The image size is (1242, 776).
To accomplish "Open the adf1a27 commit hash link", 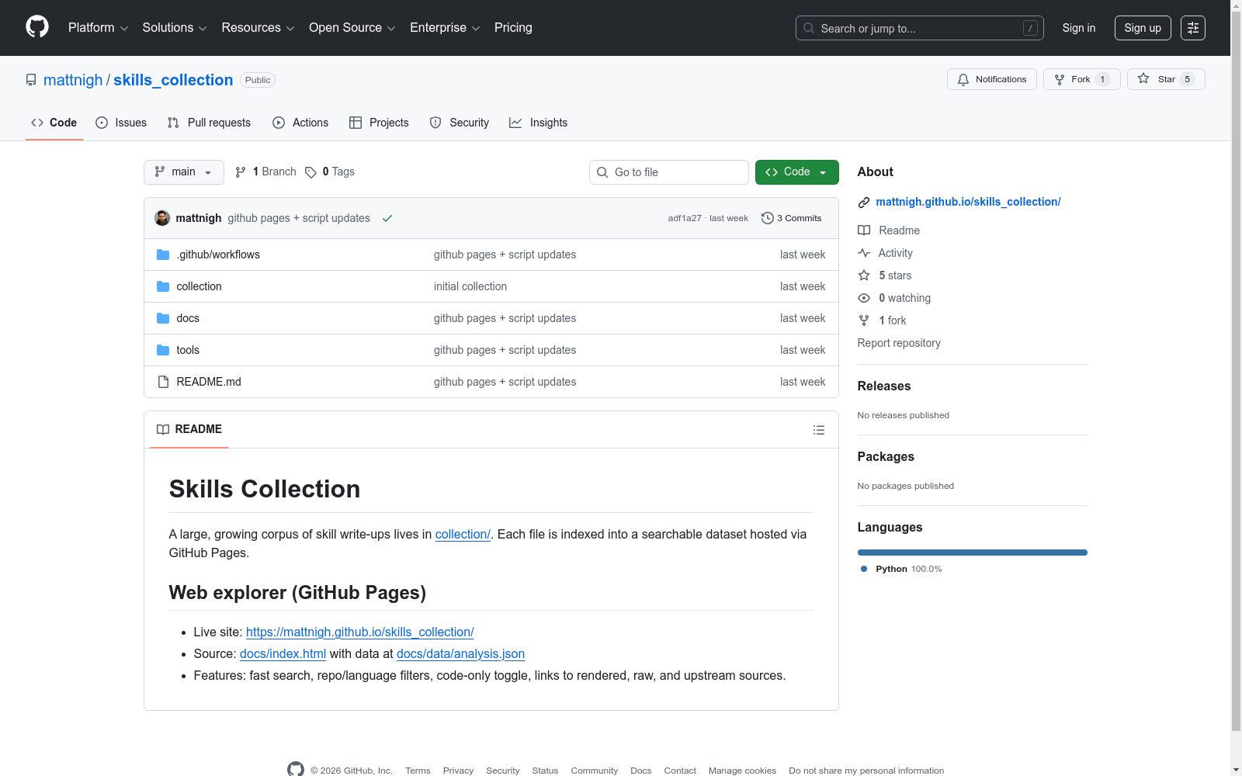I will [x=685, y=218].
